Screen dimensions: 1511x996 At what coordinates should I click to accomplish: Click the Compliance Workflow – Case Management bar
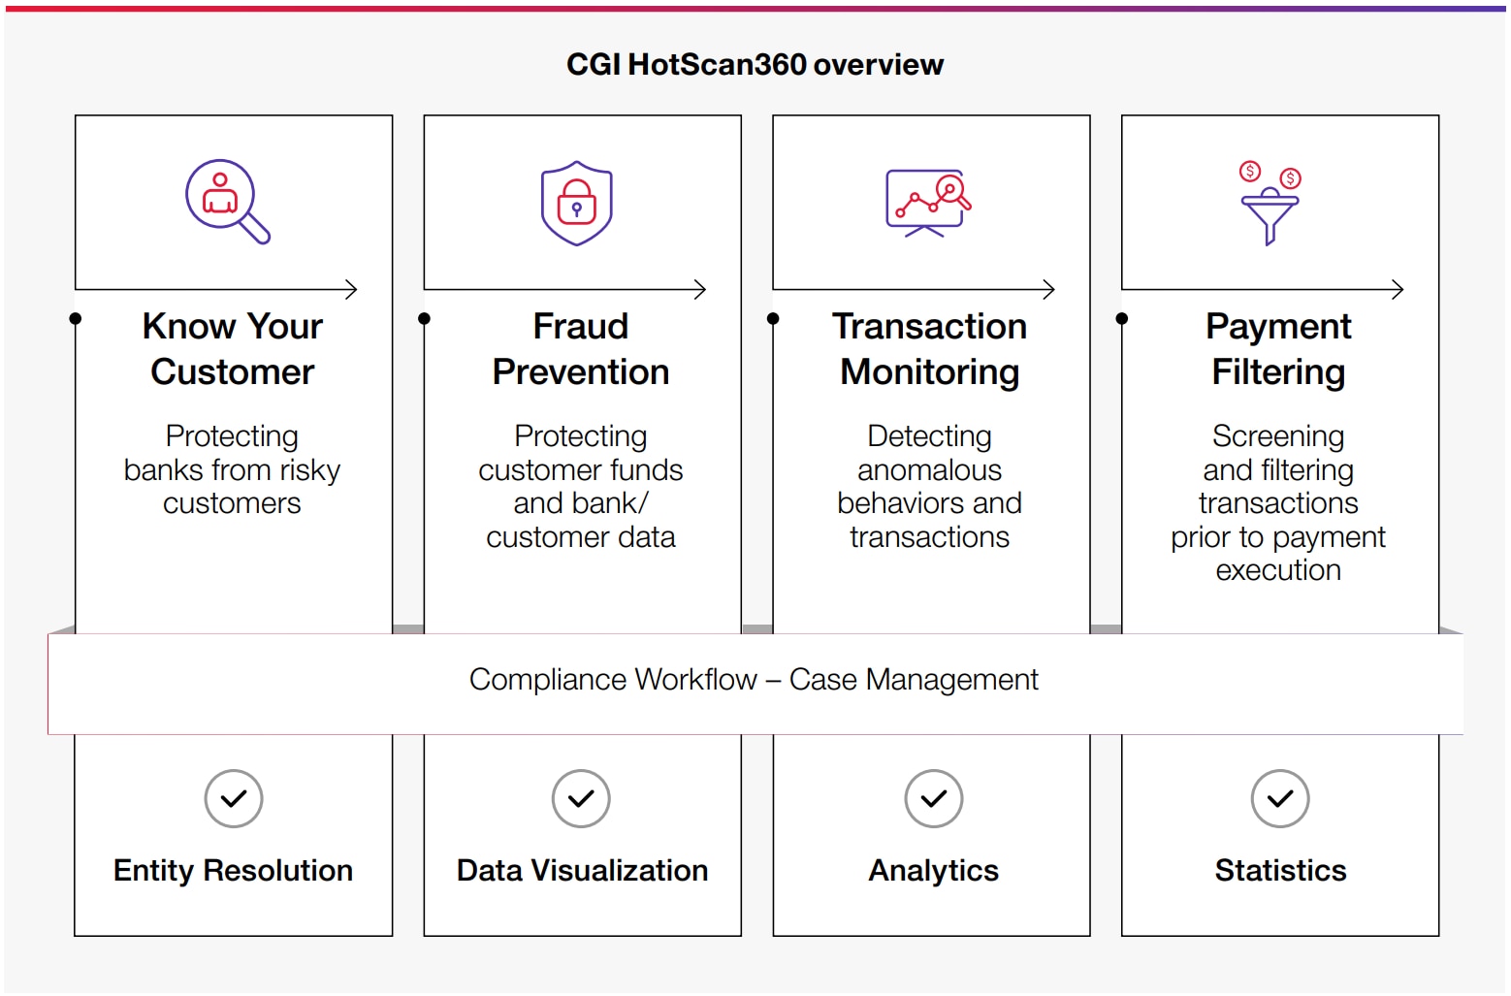pos(755,680)
